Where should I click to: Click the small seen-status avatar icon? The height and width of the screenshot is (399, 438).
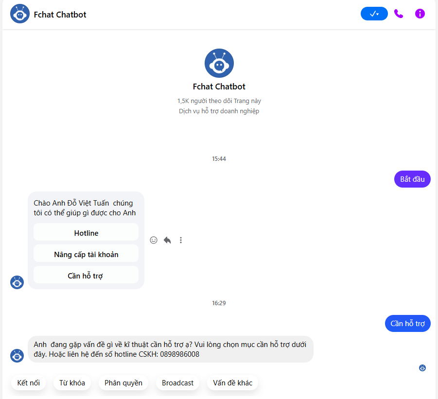[422, 368]
